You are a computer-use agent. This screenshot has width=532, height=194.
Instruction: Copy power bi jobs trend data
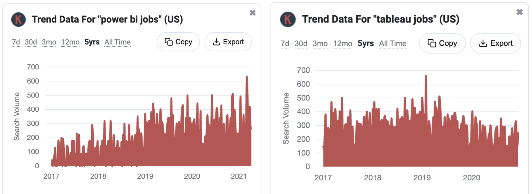point(178,42)
